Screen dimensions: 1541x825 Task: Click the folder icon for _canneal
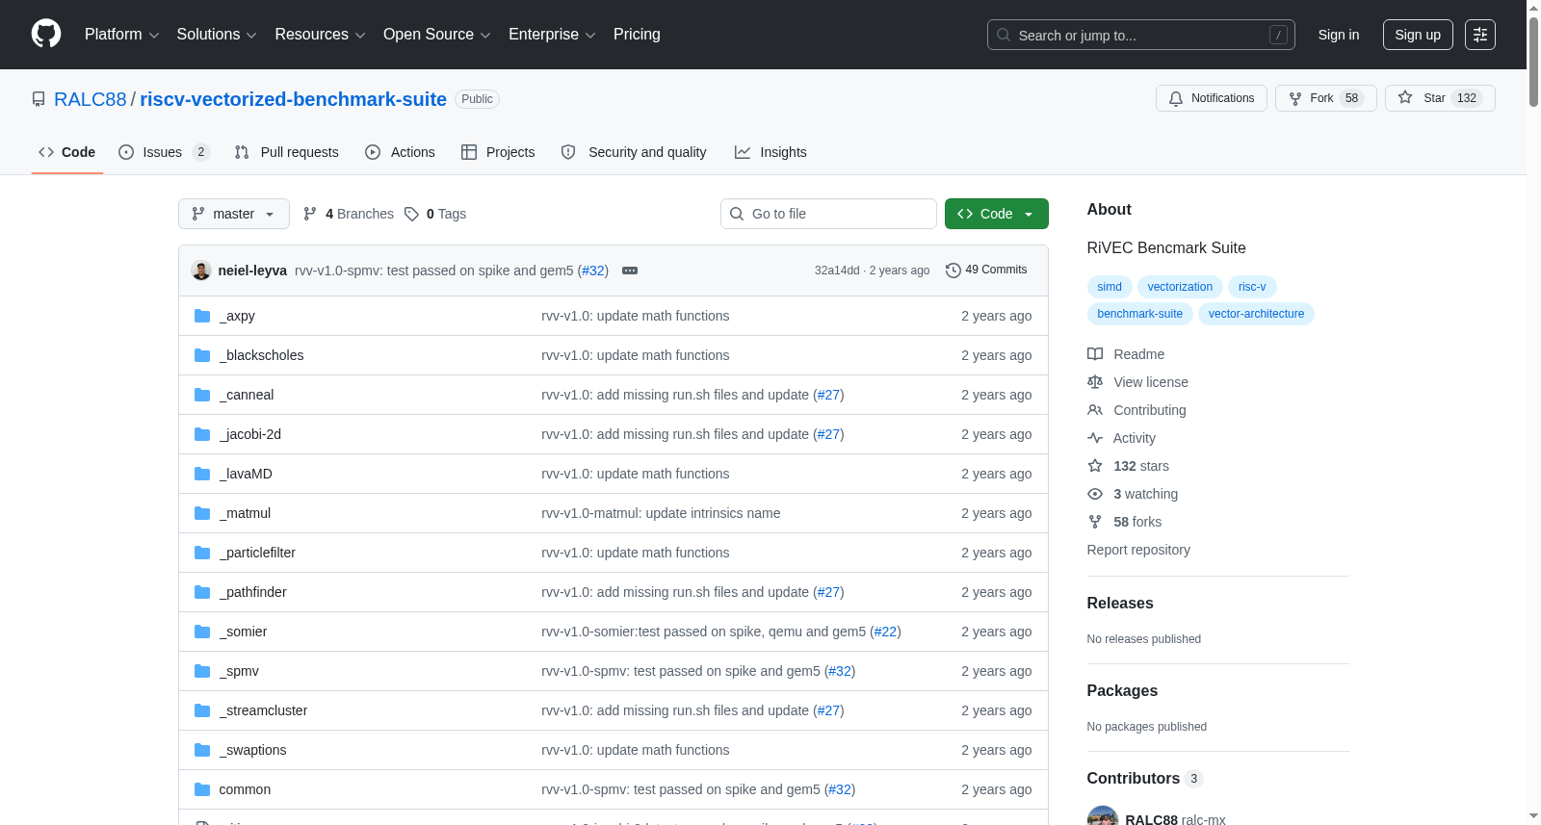coord(202,395)
